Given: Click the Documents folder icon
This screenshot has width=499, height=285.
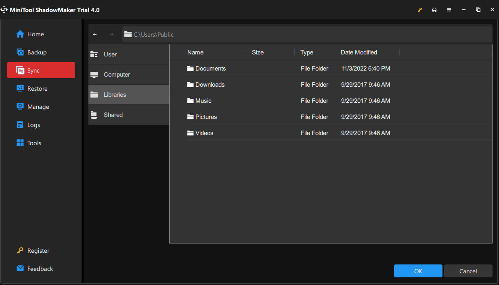Looking at the screenshot, I should pos(191,69).
